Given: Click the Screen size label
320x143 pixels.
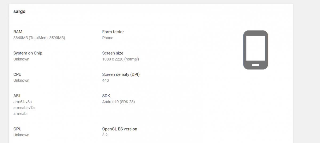Looking at the screenshot, I should pyautogui.click(x=113, y=53).
